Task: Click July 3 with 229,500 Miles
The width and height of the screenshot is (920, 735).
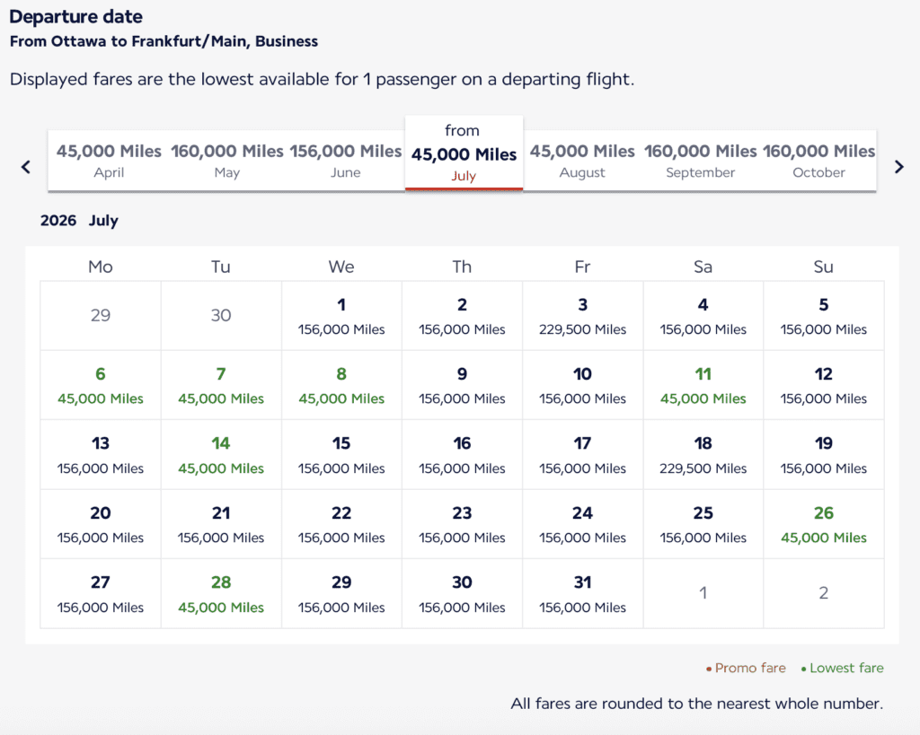Action: [x=583, y=316]
